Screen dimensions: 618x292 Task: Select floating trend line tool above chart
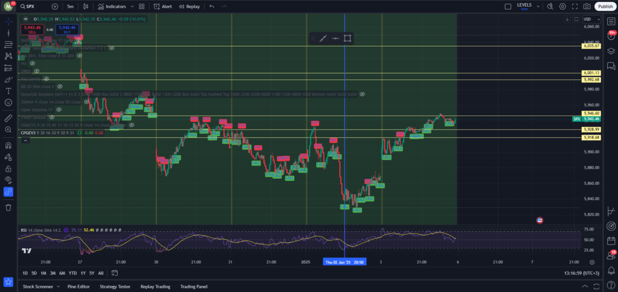click(323, 38)
